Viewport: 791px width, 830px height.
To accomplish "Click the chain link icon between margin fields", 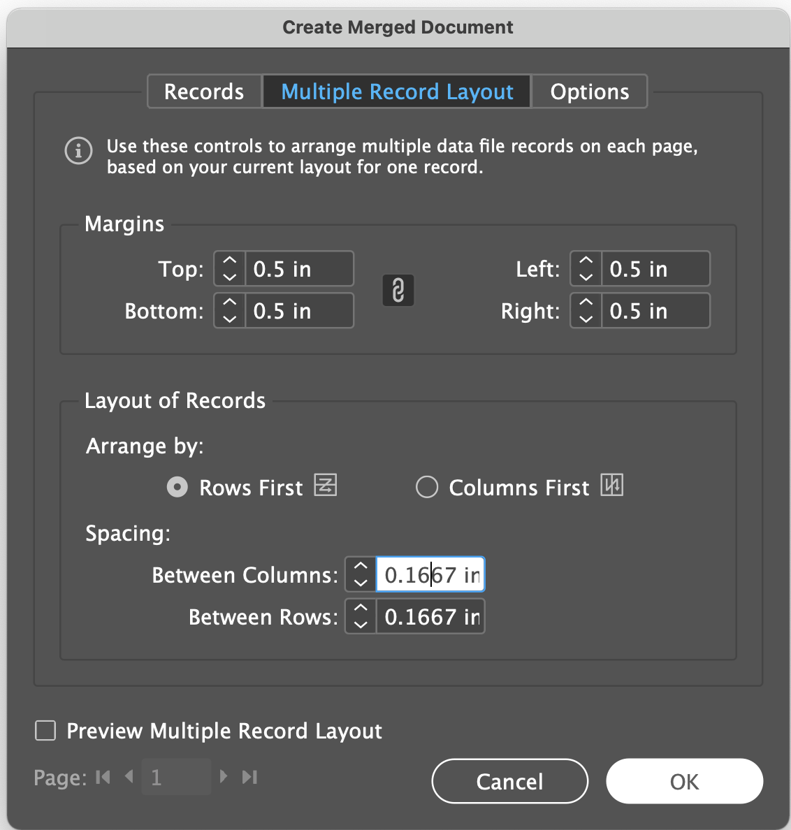I will tap(398, 290).
